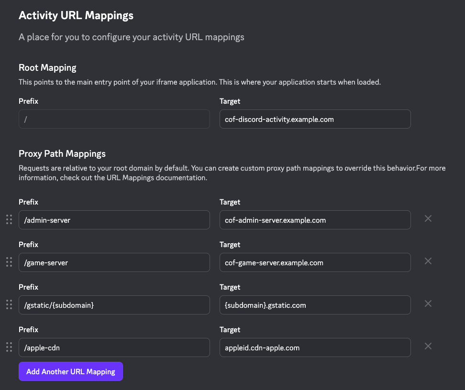
Task: Click drag handle beside /game-server prefix
Action: (9, 262)
